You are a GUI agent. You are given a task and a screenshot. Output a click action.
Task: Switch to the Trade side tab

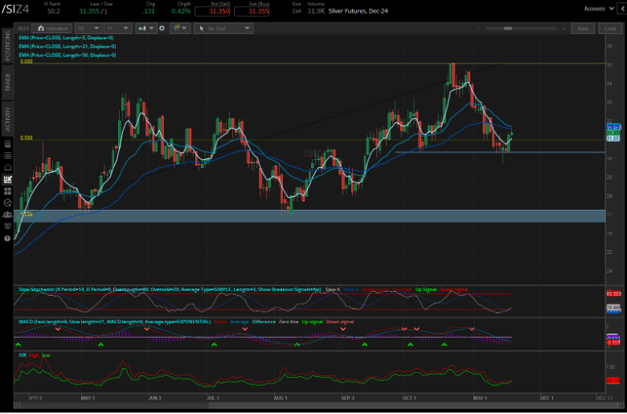pos(7,82)
